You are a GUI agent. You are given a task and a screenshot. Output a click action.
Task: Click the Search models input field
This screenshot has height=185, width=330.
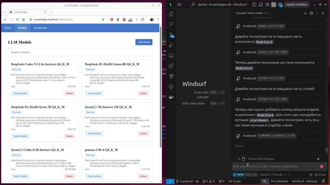(80, 52)
